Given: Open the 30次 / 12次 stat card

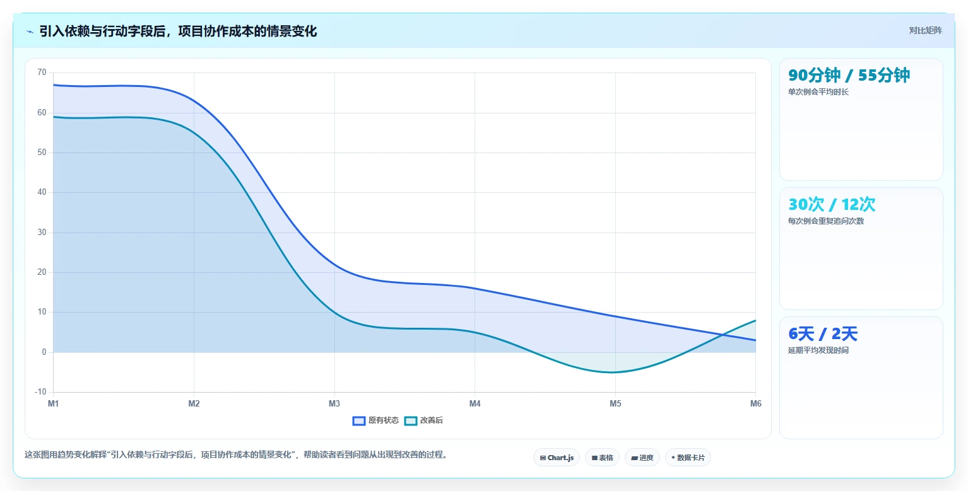Looking at the screenshot, I should (x=861, y=248).
